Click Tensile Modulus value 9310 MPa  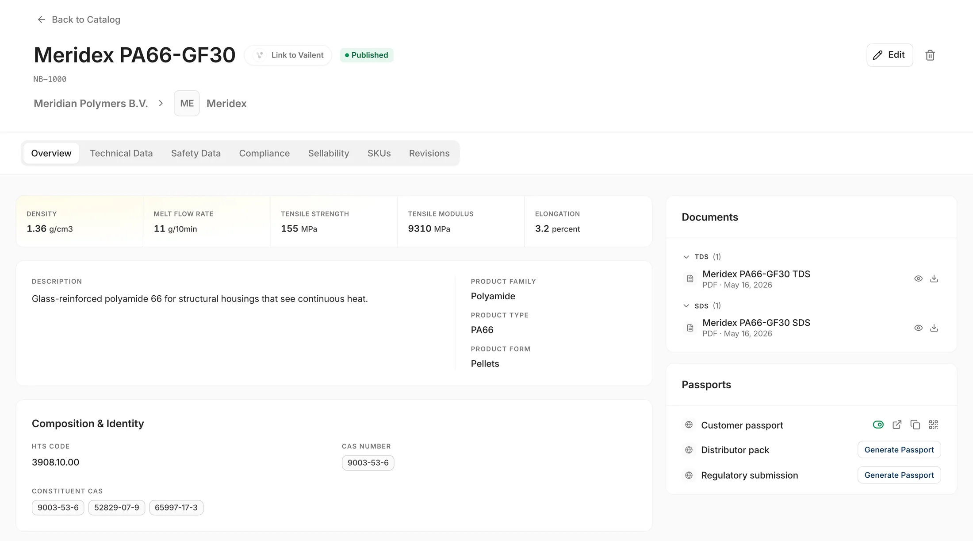tap(429, 229)
